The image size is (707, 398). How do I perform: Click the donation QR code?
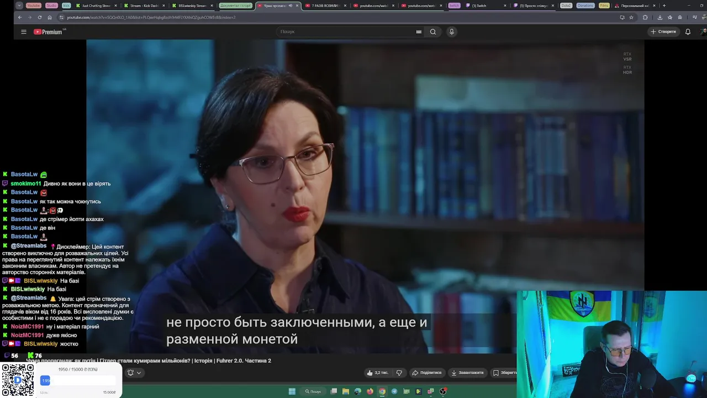17,380
